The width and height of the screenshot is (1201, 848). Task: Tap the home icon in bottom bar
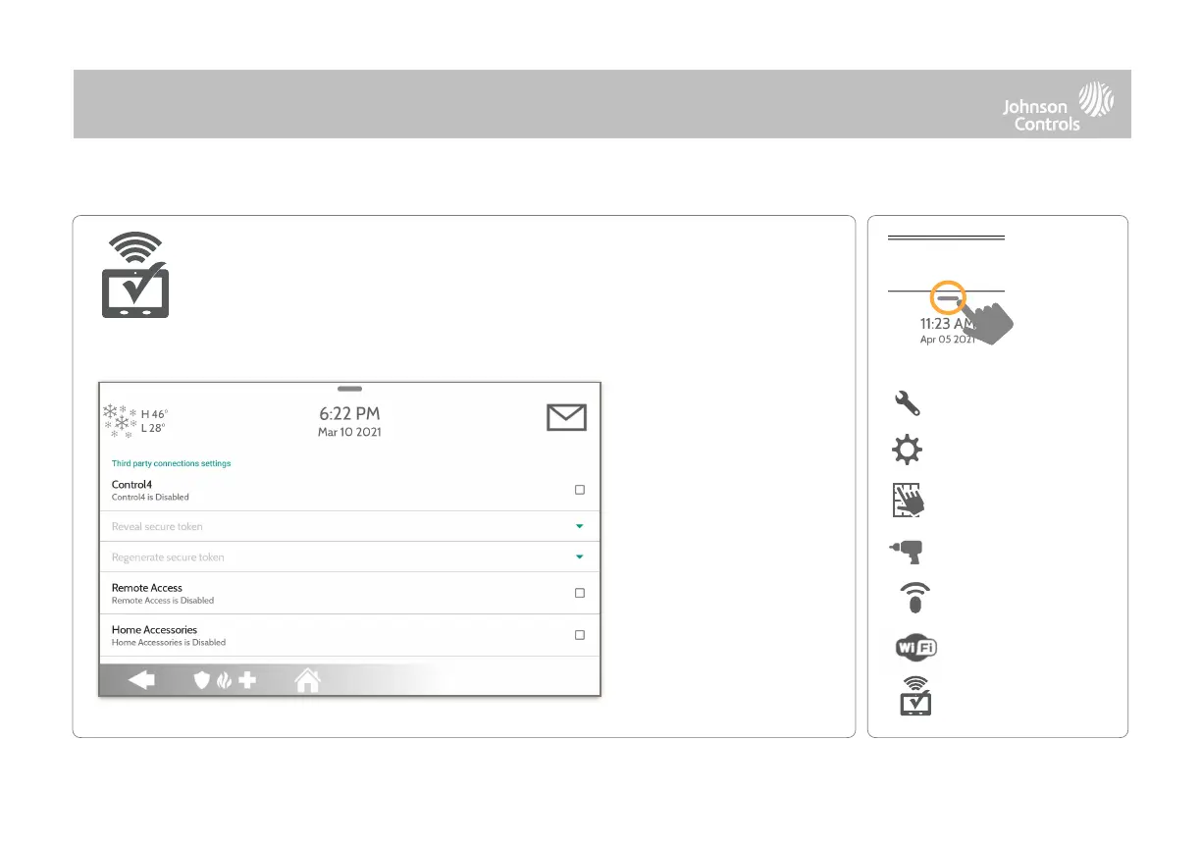point(308,680)
